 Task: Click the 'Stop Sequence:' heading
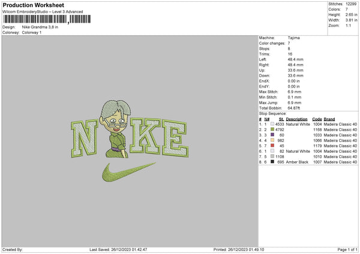pos(273,114)
